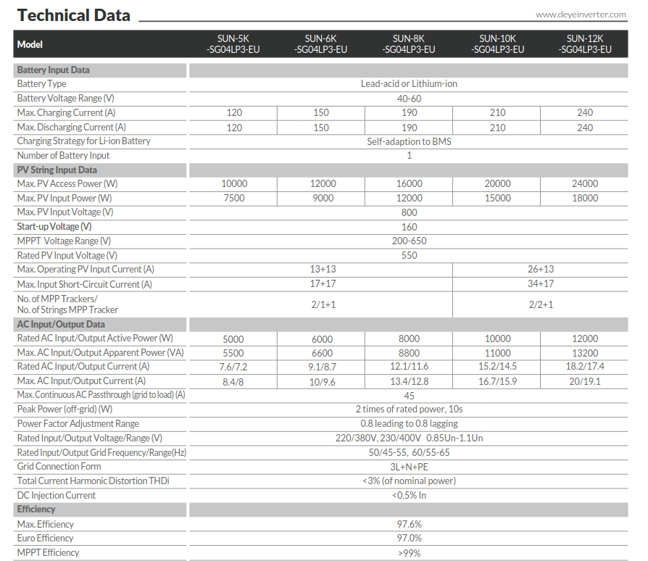Select the Max. PV Access Power value 24000
Screen dimensions: 648x561
585,184
